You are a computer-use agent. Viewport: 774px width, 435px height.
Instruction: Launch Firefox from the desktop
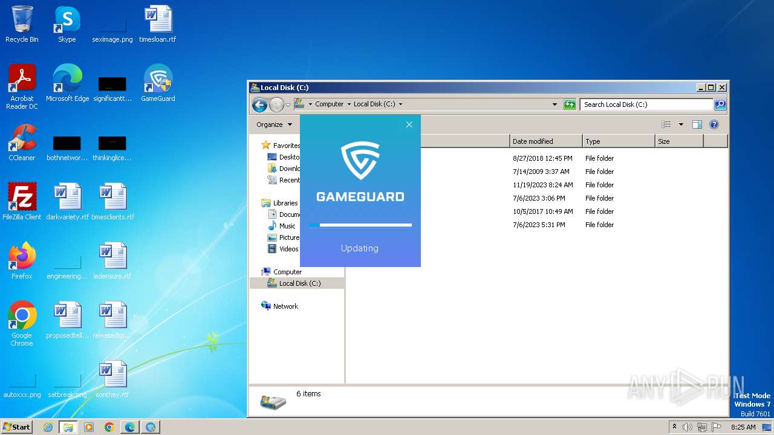pyautogui.click(x=22, y=261)
